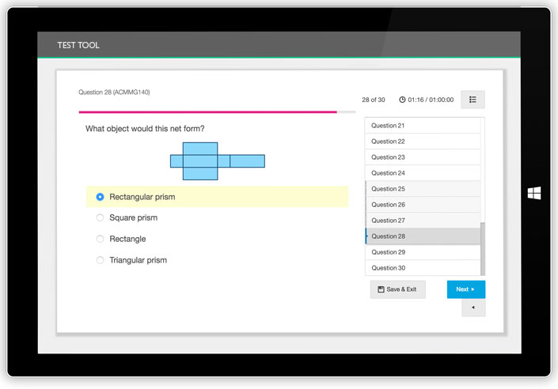
Task: Click the Save & Exit button
Action: pos(398,289)
